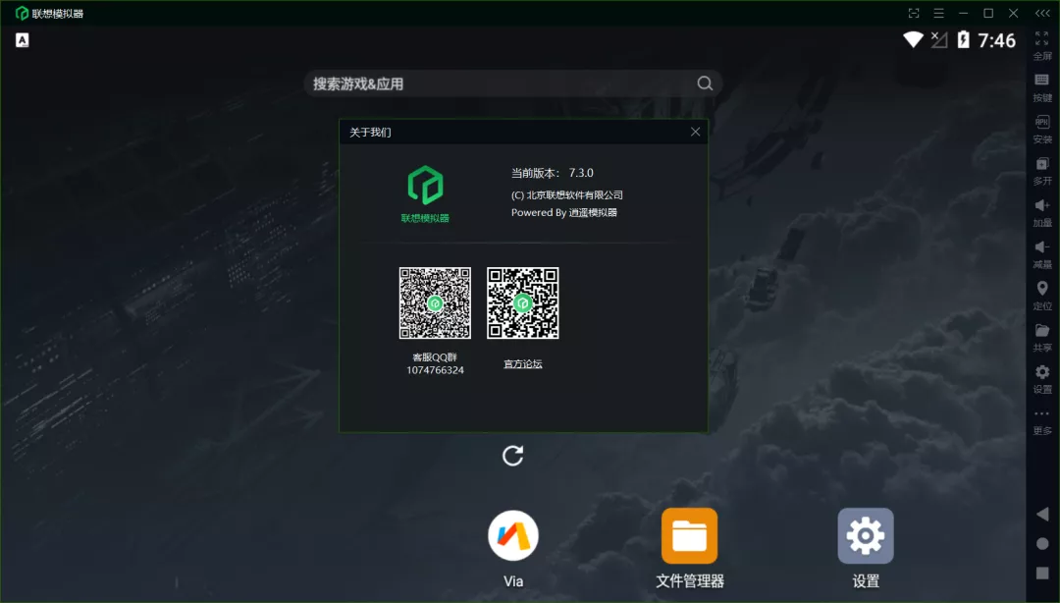Open the 文件管理器 file manager app
This screenshot has width=1060, height=603.
tap(688, 535)
